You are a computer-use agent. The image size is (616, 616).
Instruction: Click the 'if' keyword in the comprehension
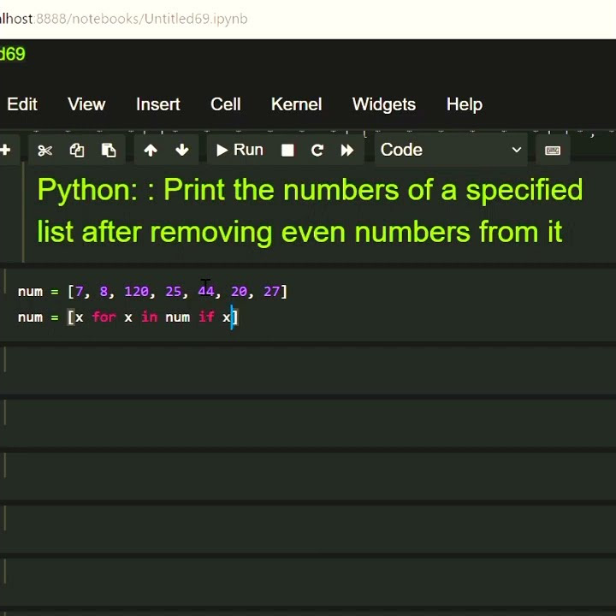[206, 317]
